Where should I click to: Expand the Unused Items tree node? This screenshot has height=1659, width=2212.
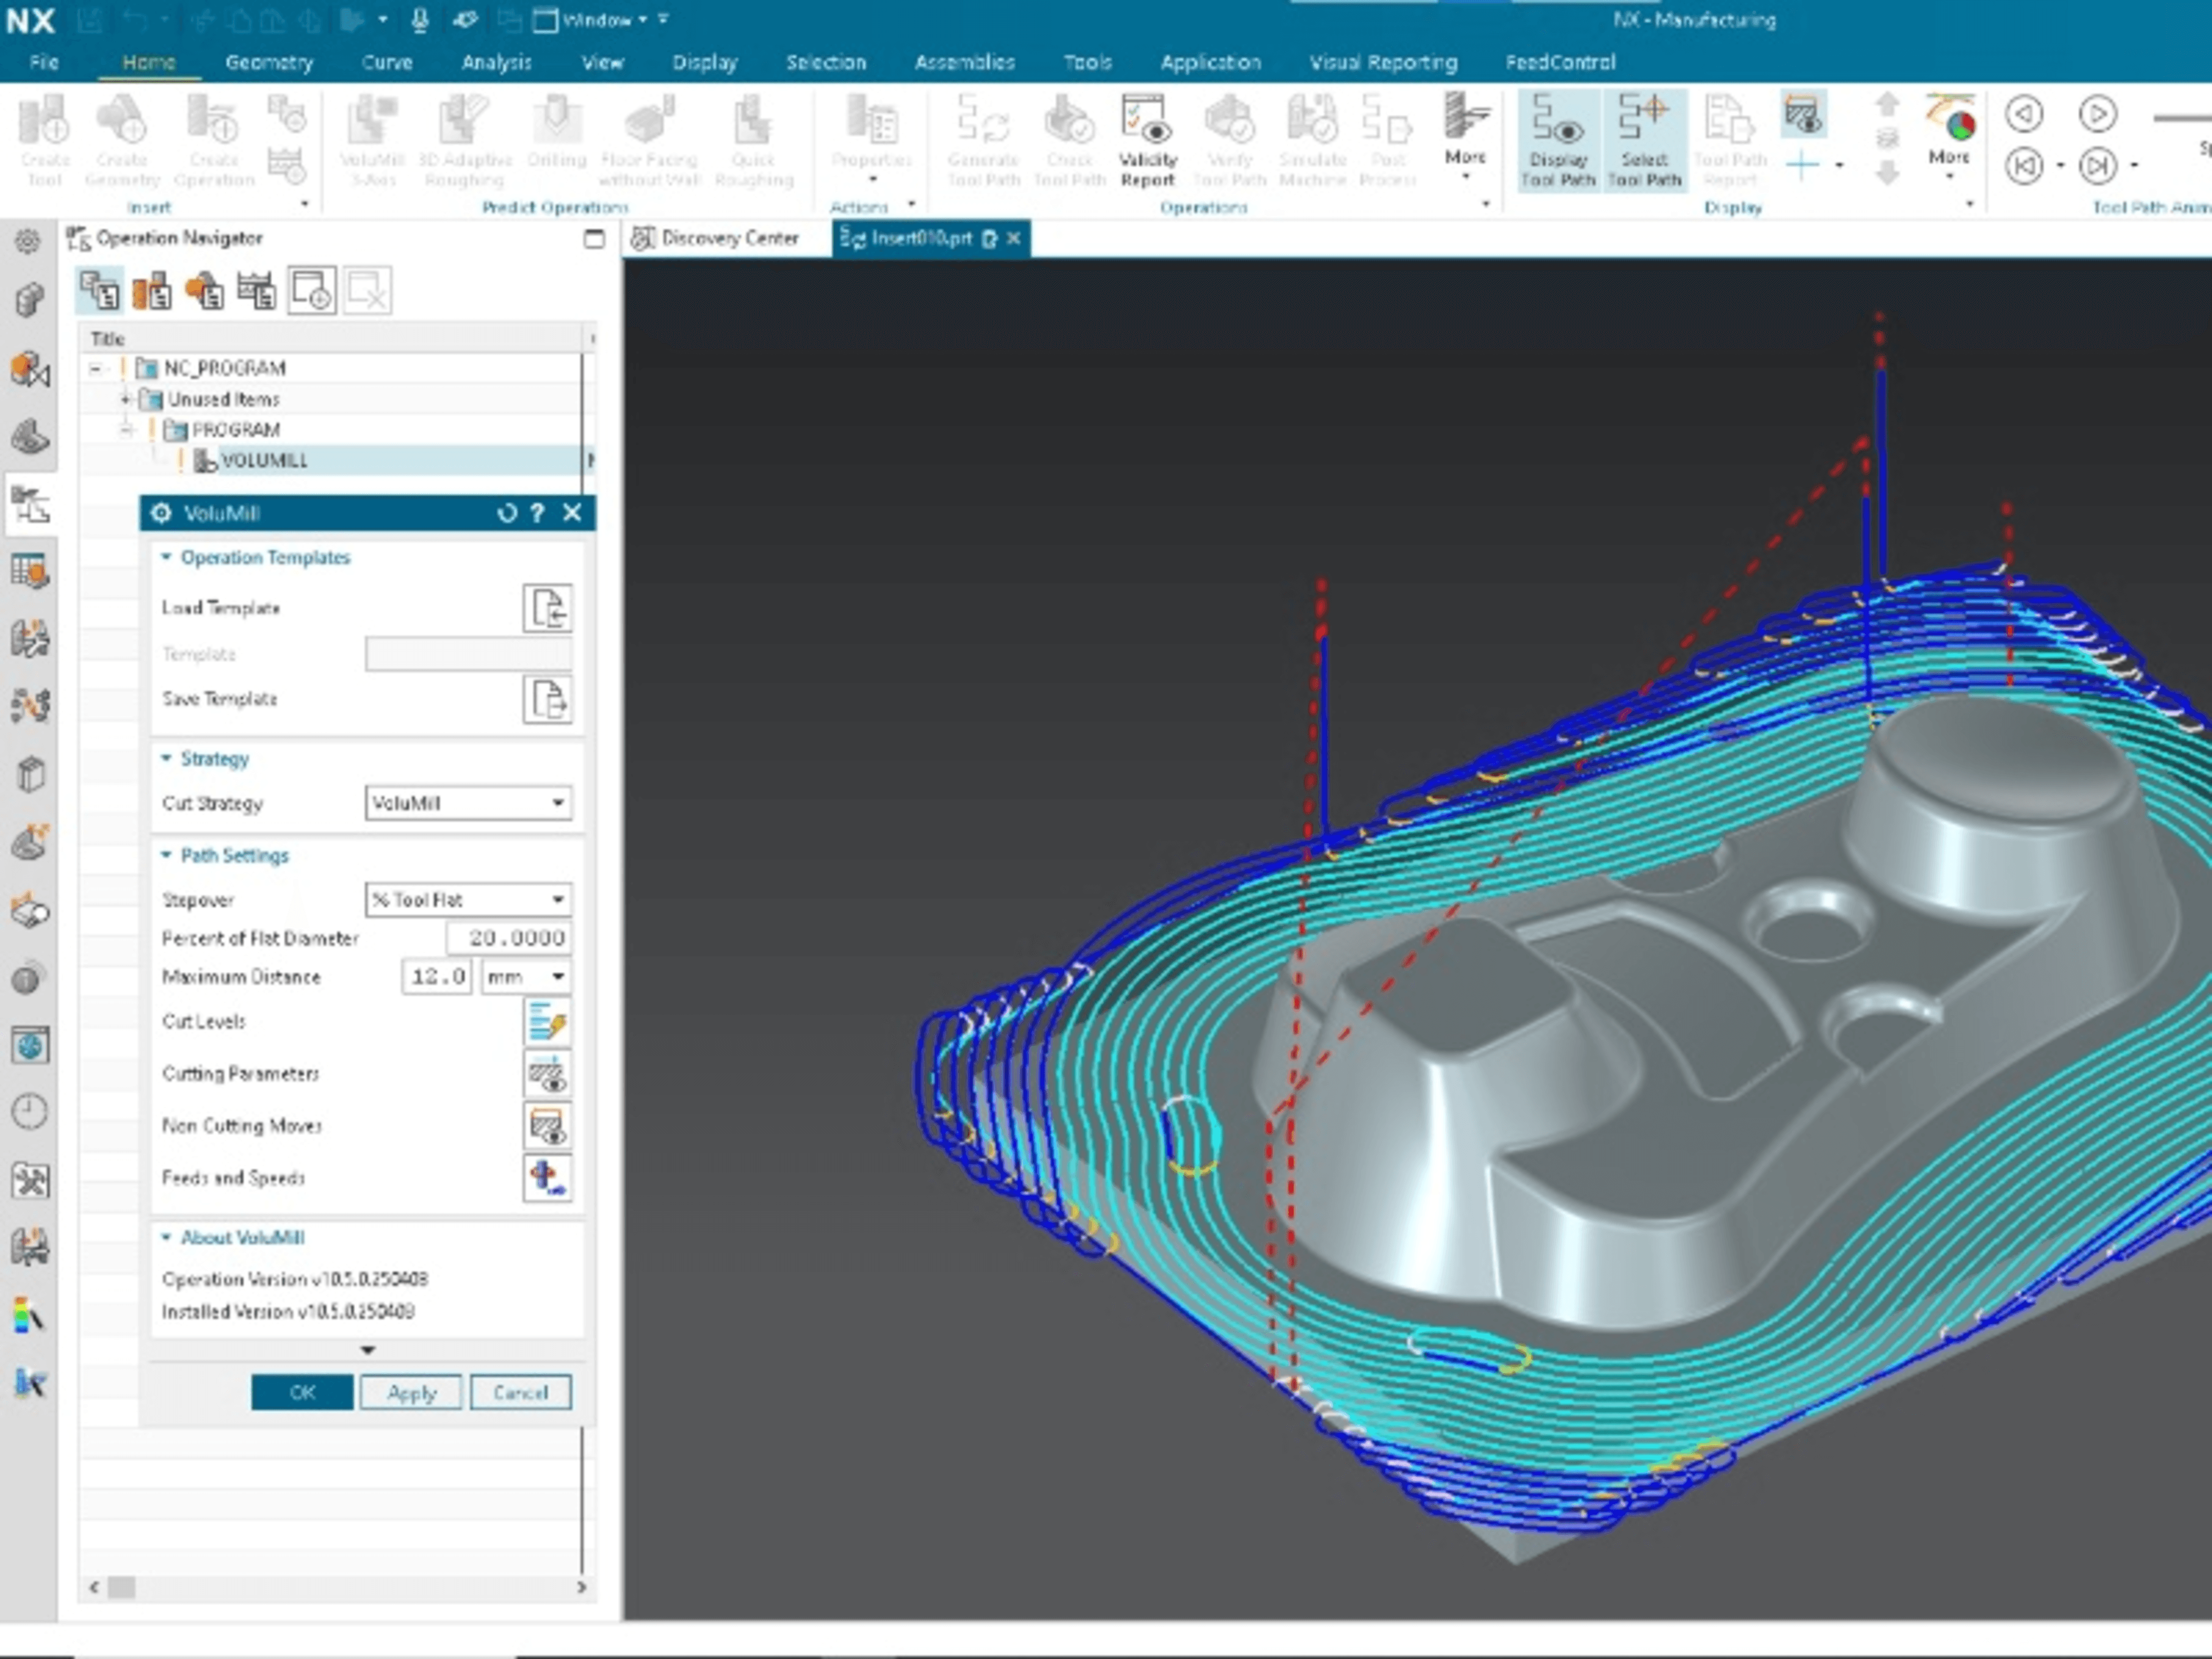point(126,399)
